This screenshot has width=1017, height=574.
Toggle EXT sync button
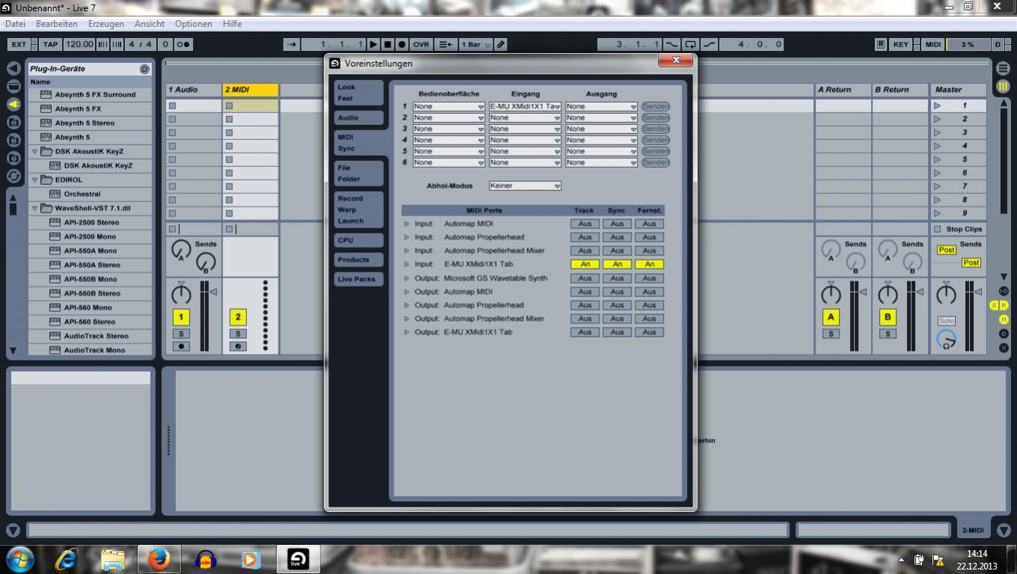pyautogui.click(x=19, y=44)
